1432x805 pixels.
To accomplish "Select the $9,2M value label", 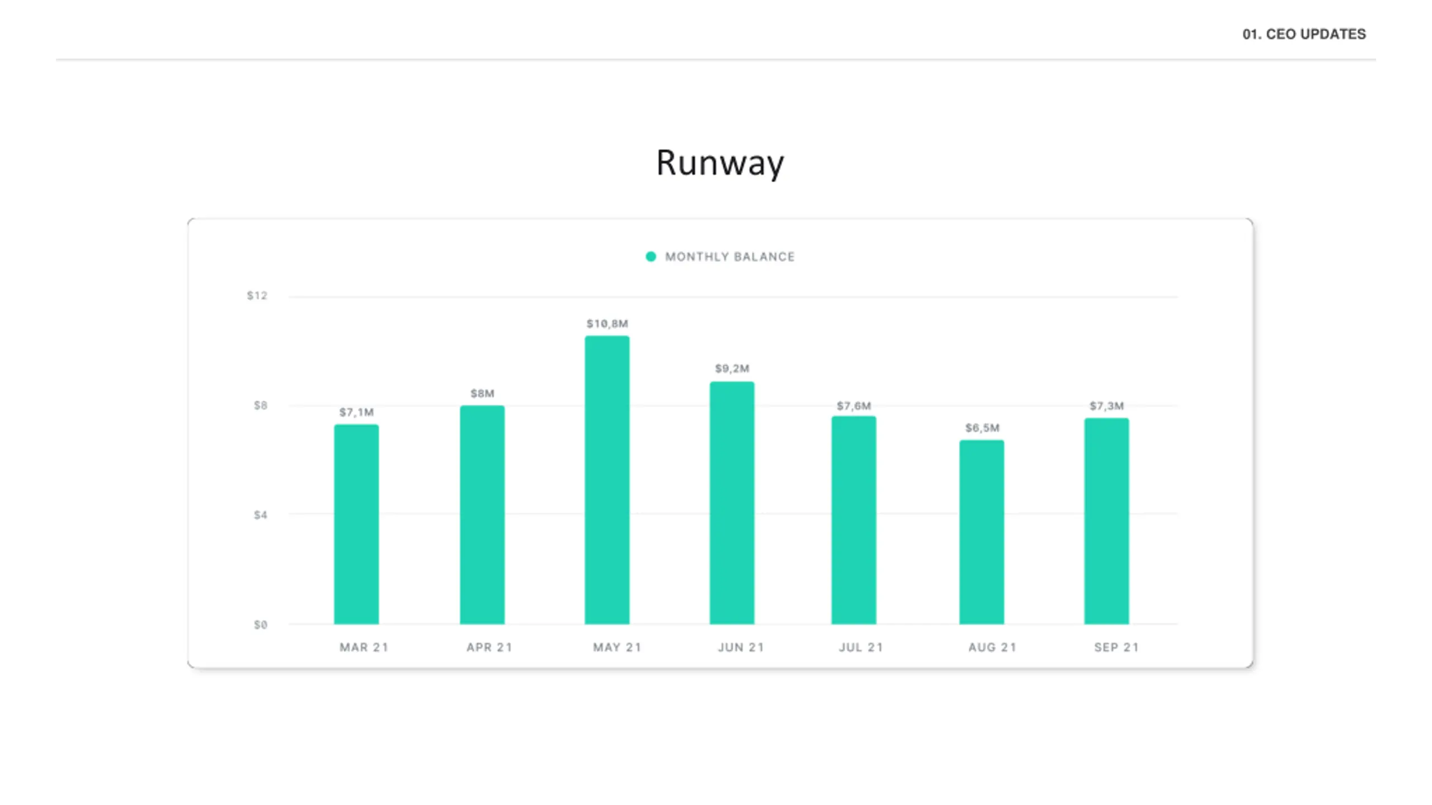I will [x=732, y=368].
